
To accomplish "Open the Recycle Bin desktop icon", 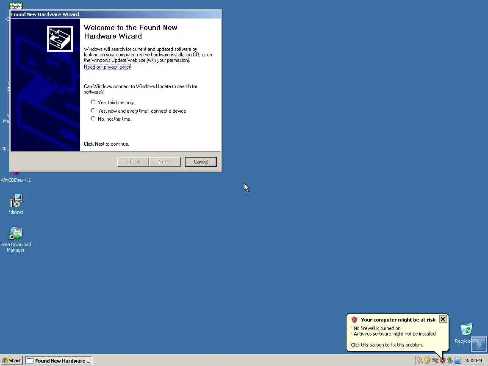I will coord(466,333).
